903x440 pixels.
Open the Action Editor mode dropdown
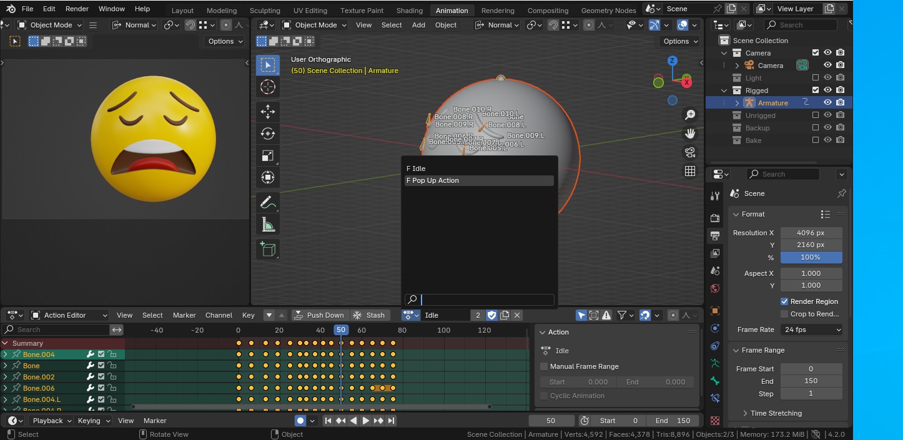[x=69, y=315]
